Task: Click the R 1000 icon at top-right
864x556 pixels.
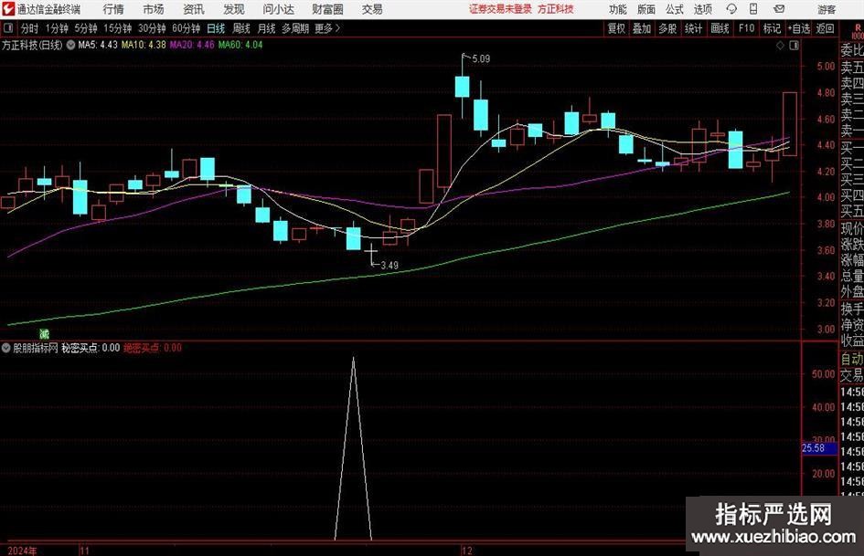Action: tap(857, 32)
